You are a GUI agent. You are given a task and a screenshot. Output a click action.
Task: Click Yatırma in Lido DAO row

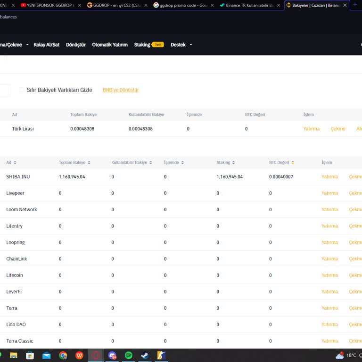pyautogui.click(x=329, y=324)
